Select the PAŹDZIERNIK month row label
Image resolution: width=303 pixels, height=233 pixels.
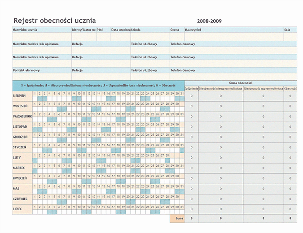coord(22,116)
